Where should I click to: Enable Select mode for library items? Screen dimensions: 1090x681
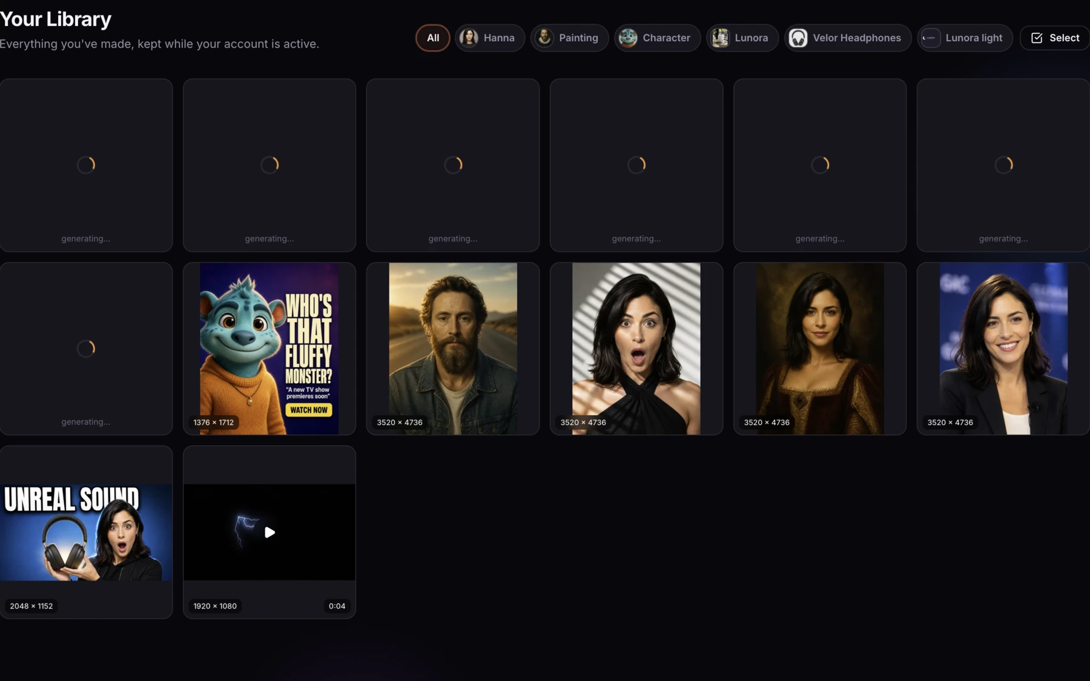coord(1055,38)
